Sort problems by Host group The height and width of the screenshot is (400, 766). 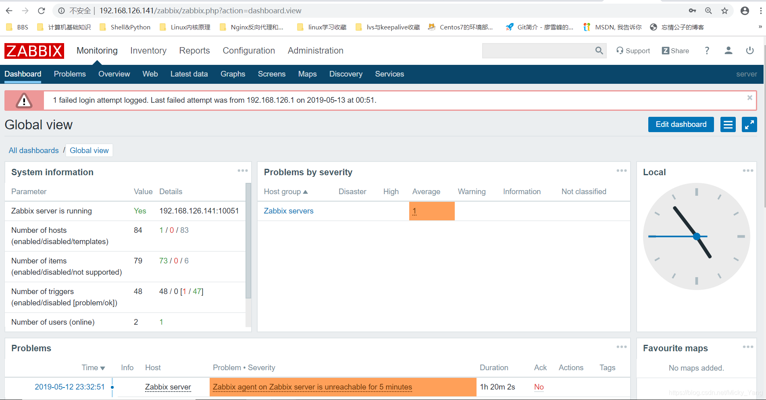(286, 192)
